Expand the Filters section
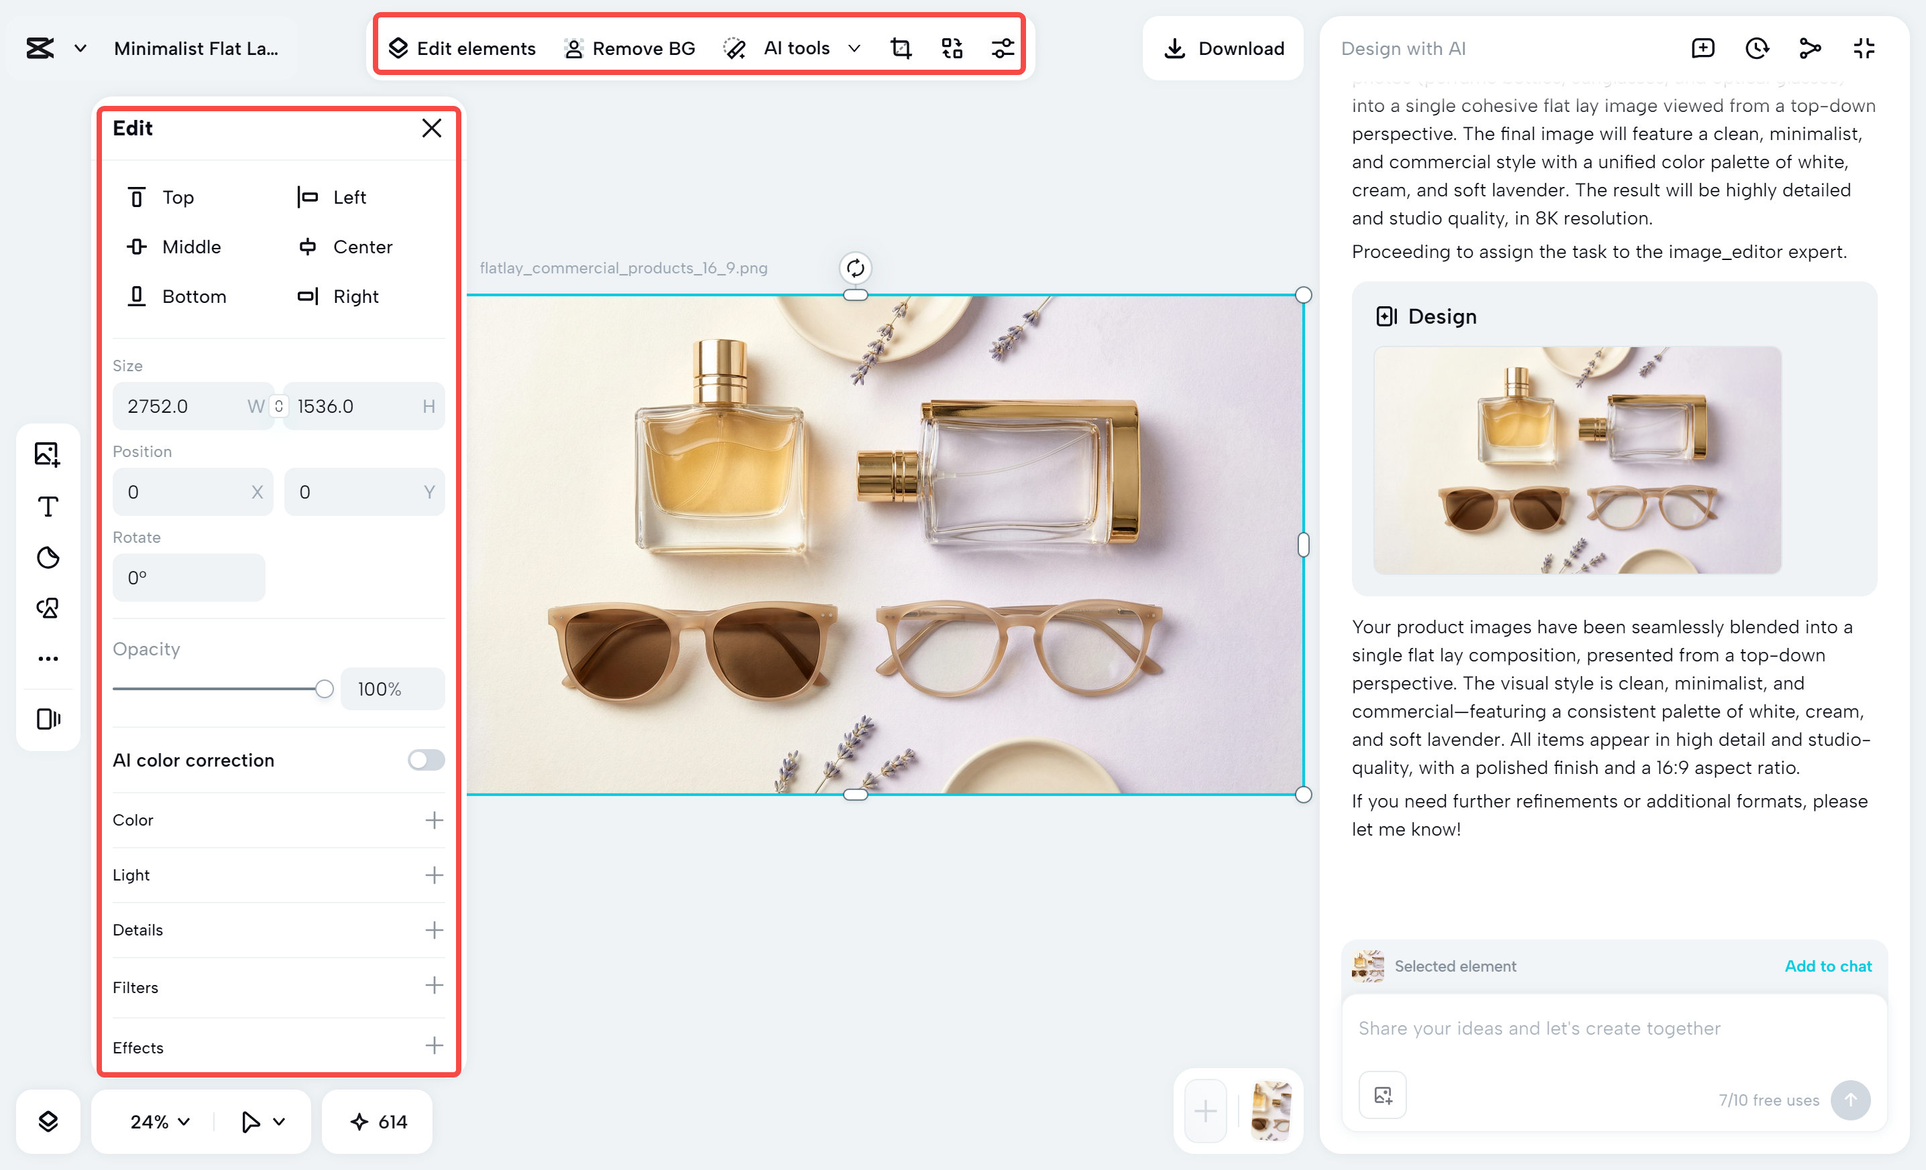 click(x=434, y=986)
